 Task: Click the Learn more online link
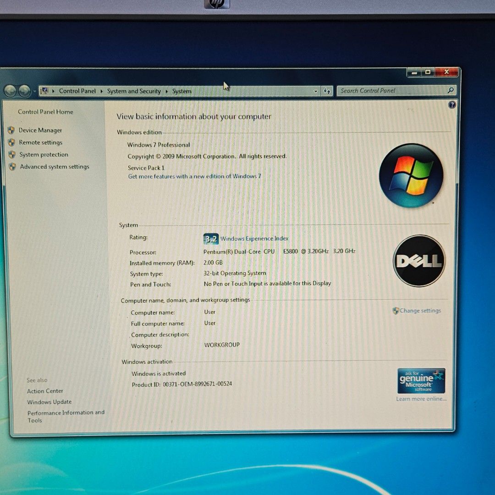click(421, 399)
